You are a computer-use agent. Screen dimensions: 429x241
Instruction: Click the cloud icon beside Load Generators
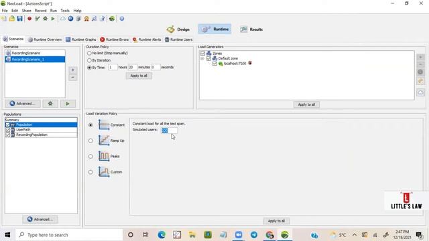point(420,92)
